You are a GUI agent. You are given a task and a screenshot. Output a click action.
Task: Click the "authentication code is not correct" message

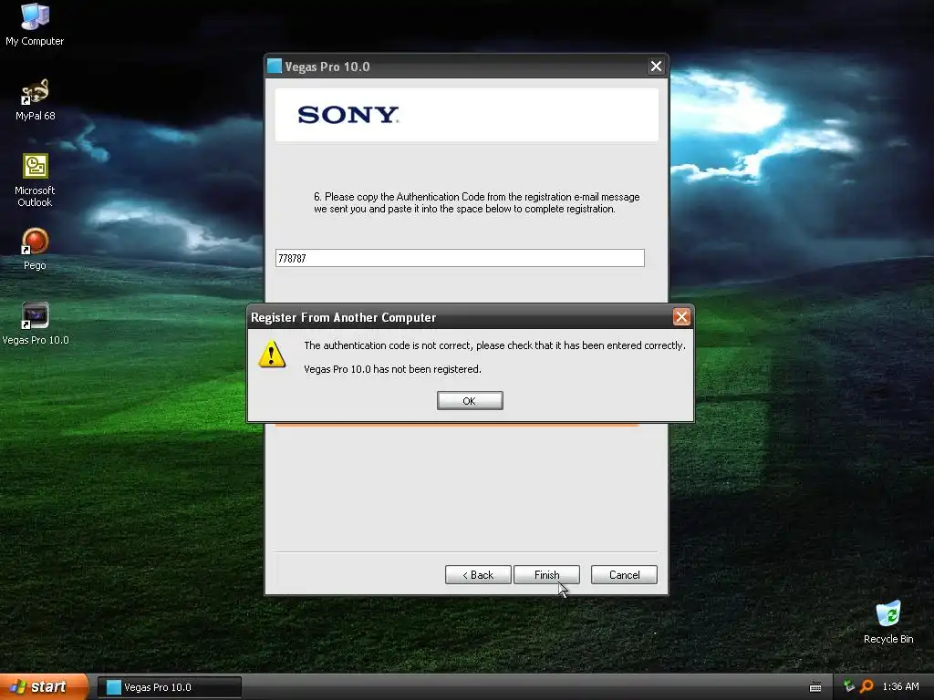(x=494, y=345)
